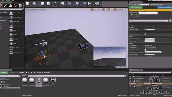Click the actor name field MyPawnCamera1
172x97 pixels.
(140, 5)
